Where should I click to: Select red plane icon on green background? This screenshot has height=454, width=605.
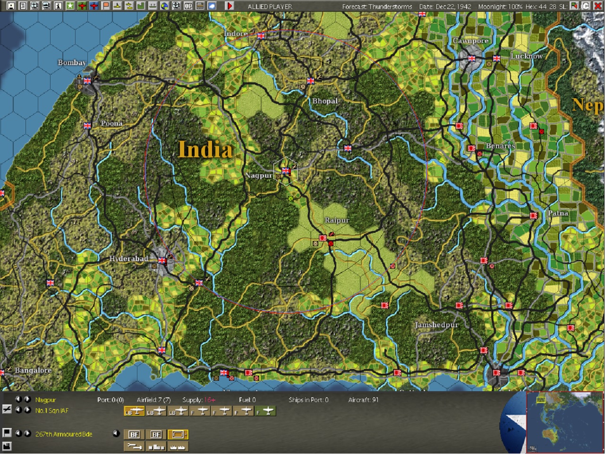click(82, 6)
